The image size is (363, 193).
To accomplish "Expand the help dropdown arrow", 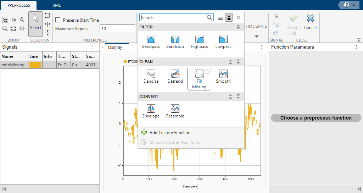I will click(354, 5).
